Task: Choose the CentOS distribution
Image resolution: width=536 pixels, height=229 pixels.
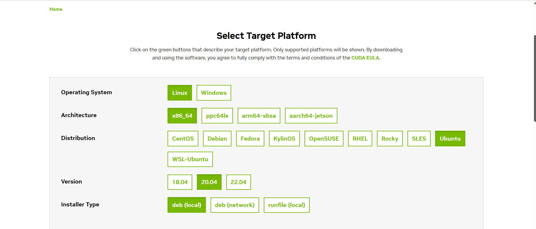Action: click(x=183, y=139)
